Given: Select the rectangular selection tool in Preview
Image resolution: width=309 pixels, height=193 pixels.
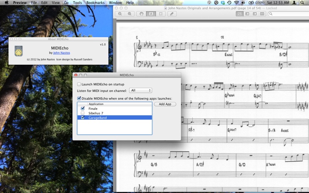Looking at the screenshot, I should tap(161, 14).
